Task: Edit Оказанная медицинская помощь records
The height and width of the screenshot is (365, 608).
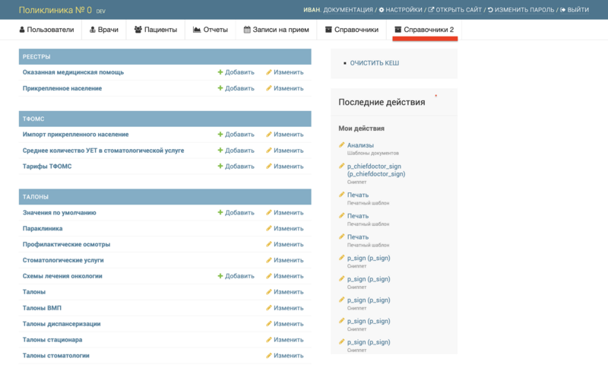Action: click(x=284, y=72)
